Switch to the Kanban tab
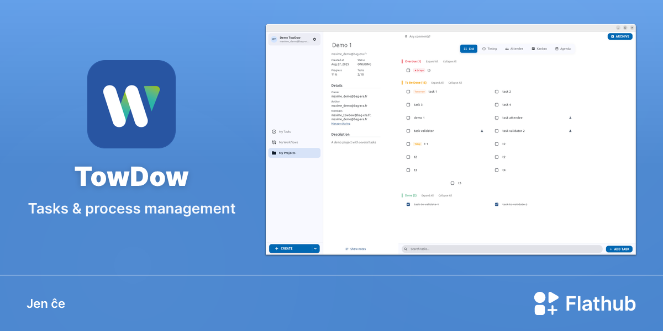This screenshot has width=663, height=331. point(539,49)
